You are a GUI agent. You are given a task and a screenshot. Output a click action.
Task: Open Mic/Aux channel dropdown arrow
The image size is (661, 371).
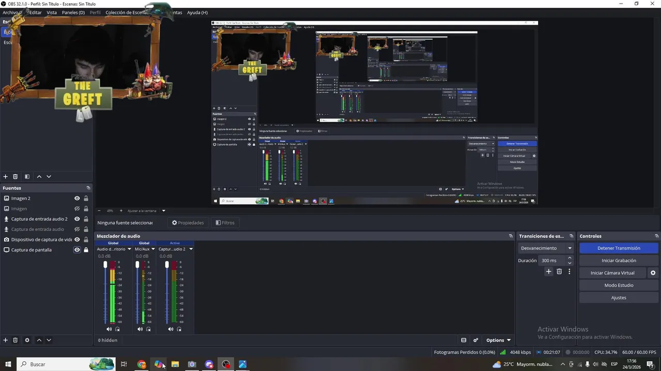click(153, 249)
